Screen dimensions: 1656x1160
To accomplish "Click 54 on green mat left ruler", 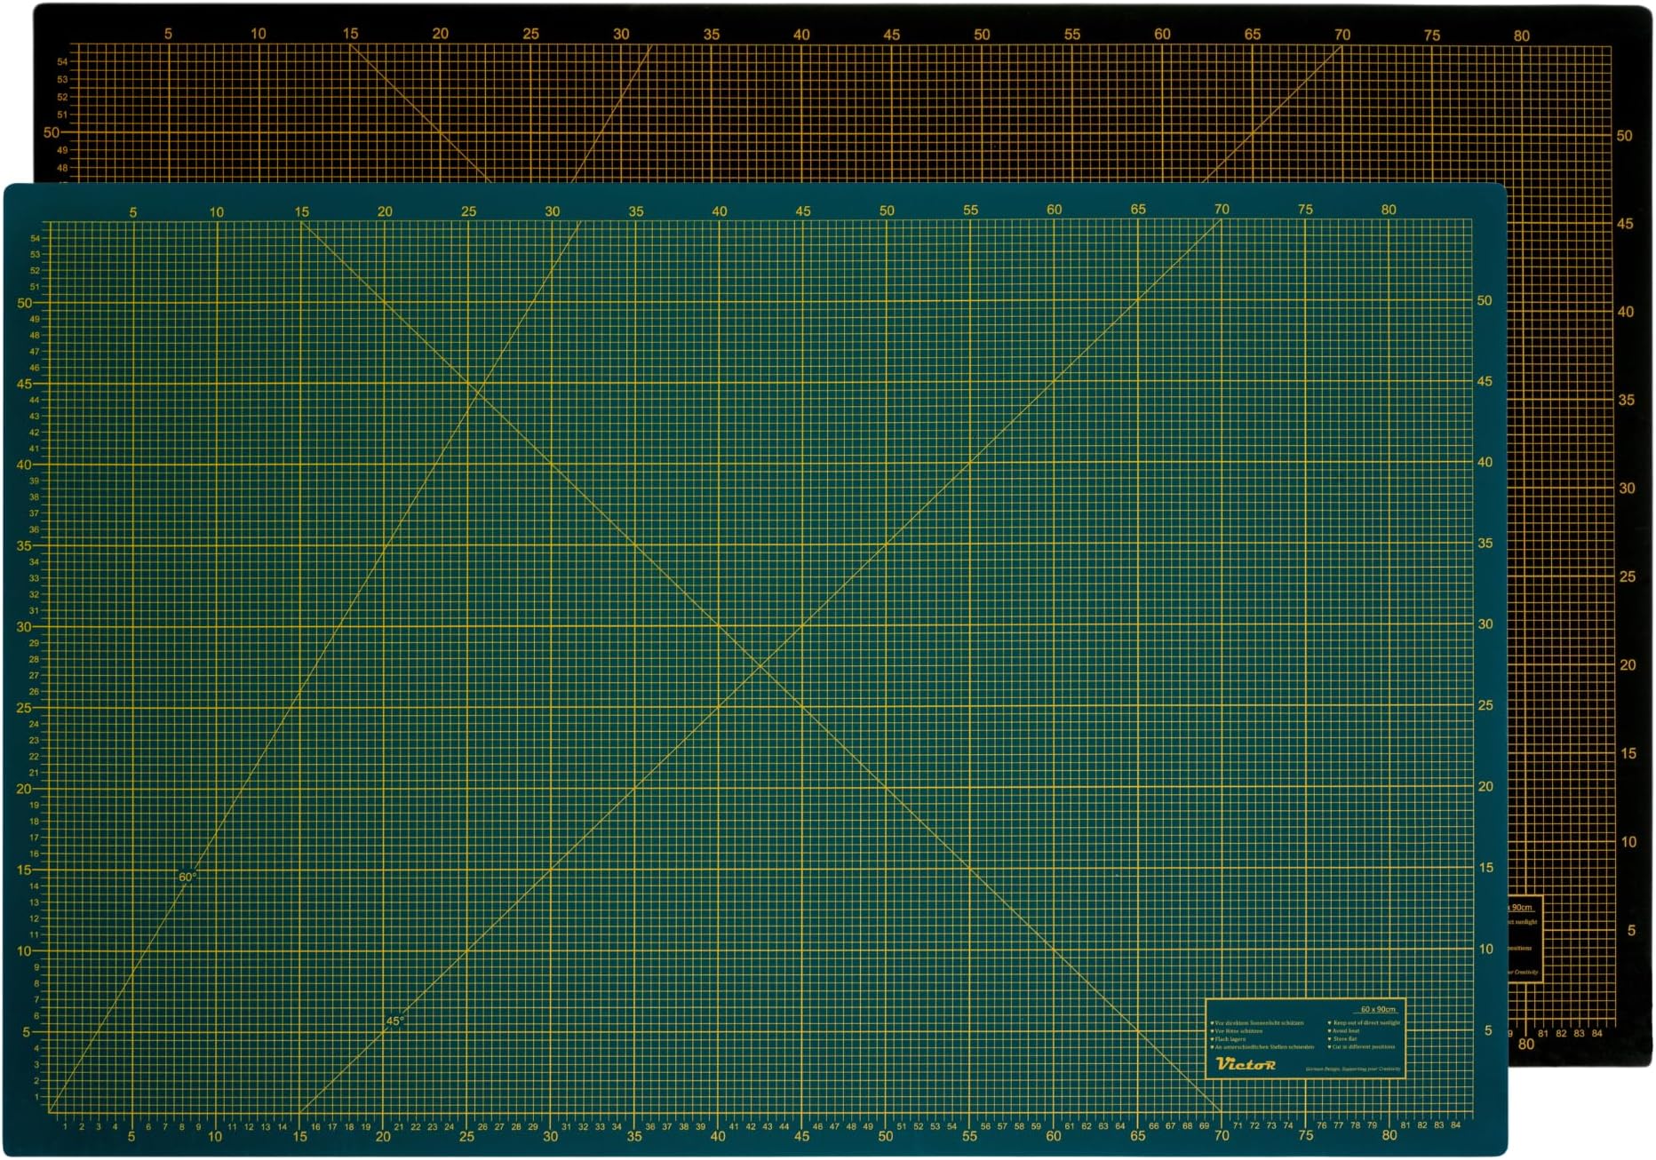I will [35, 239].
